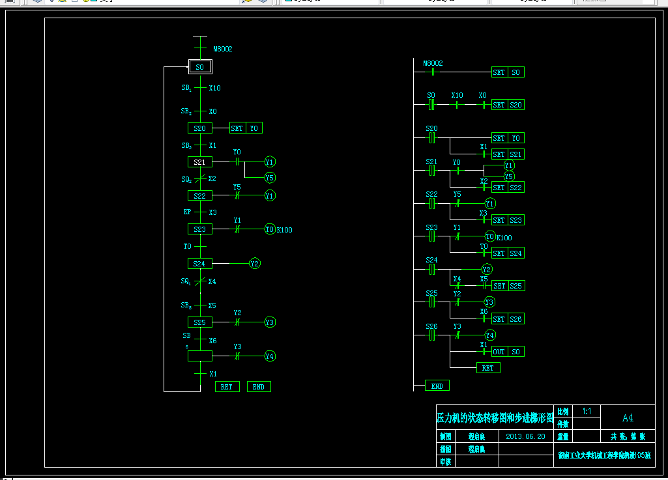668x480 pixels.
Task: Click the K100 text in ladder diagram
Action: tap(504, 238)
